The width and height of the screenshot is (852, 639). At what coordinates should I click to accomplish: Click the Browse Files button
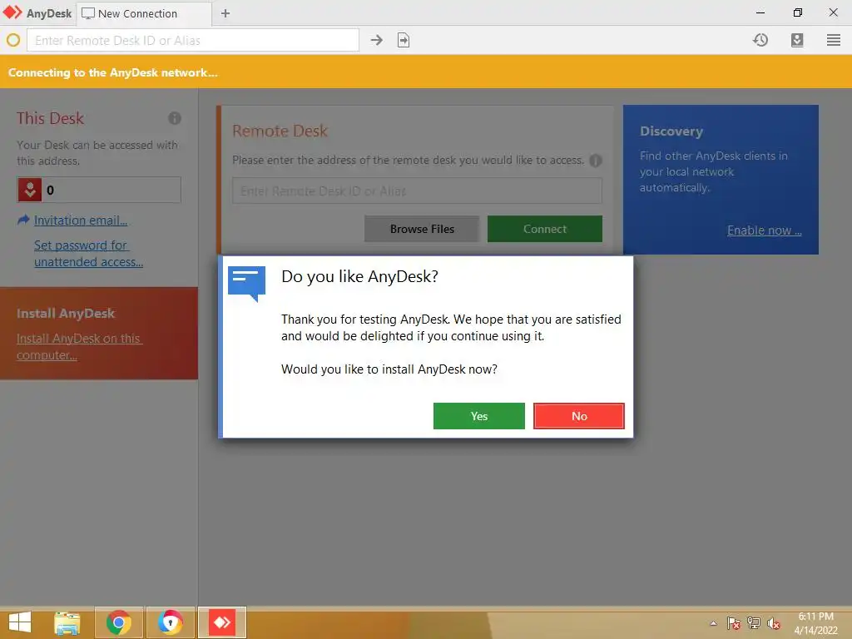pyautogui.click(x=422, y=229)
